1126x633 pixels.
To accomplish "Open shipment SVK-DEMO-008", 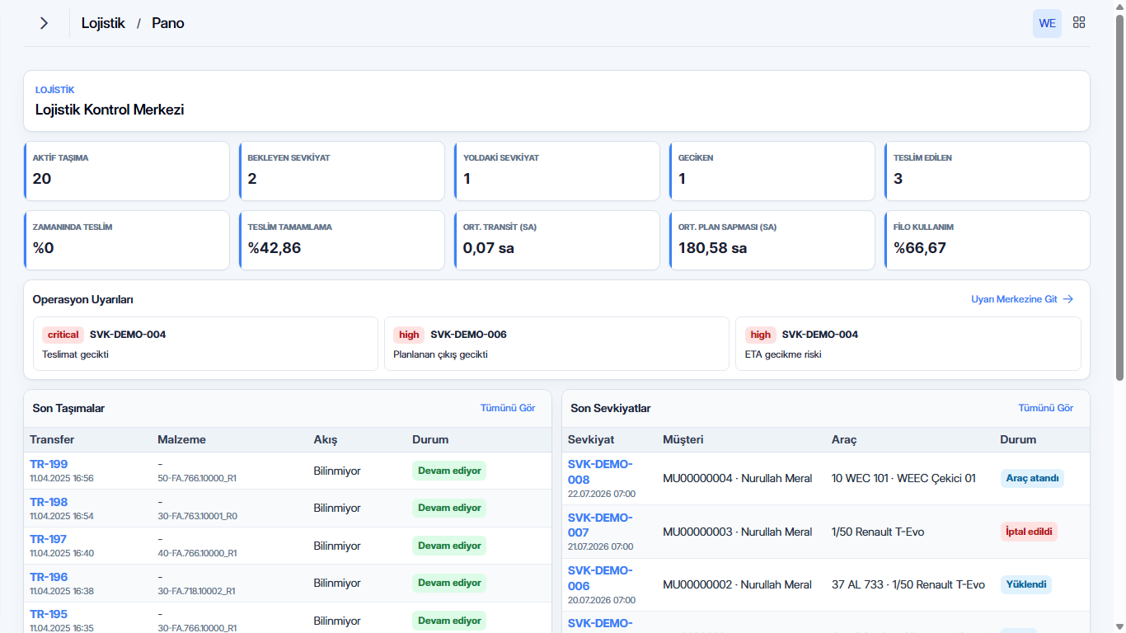I will tap(600, 471).
